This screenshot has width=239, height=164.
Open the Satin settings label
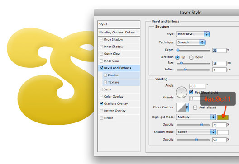point(107,89)
